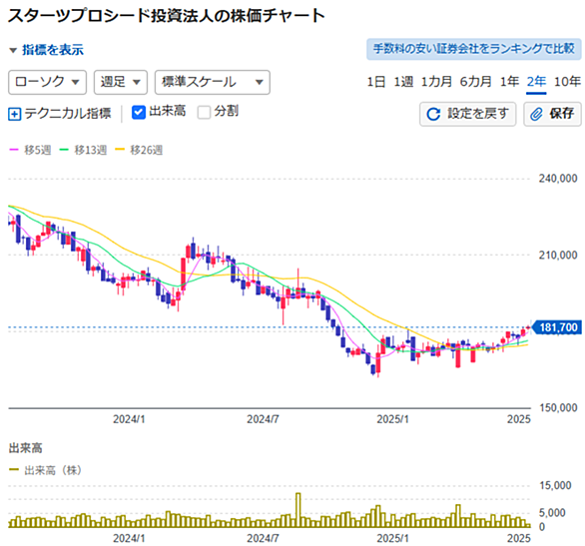Screen dimensions: 585x546
Task: Select the 1年 range tab
Action: tap(510, 82)
